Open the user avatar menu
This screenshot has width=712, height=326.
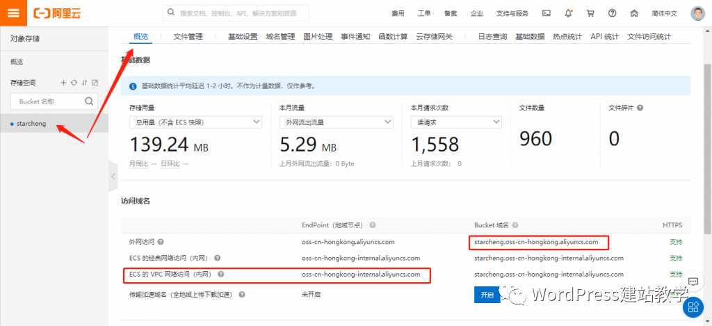697,13
